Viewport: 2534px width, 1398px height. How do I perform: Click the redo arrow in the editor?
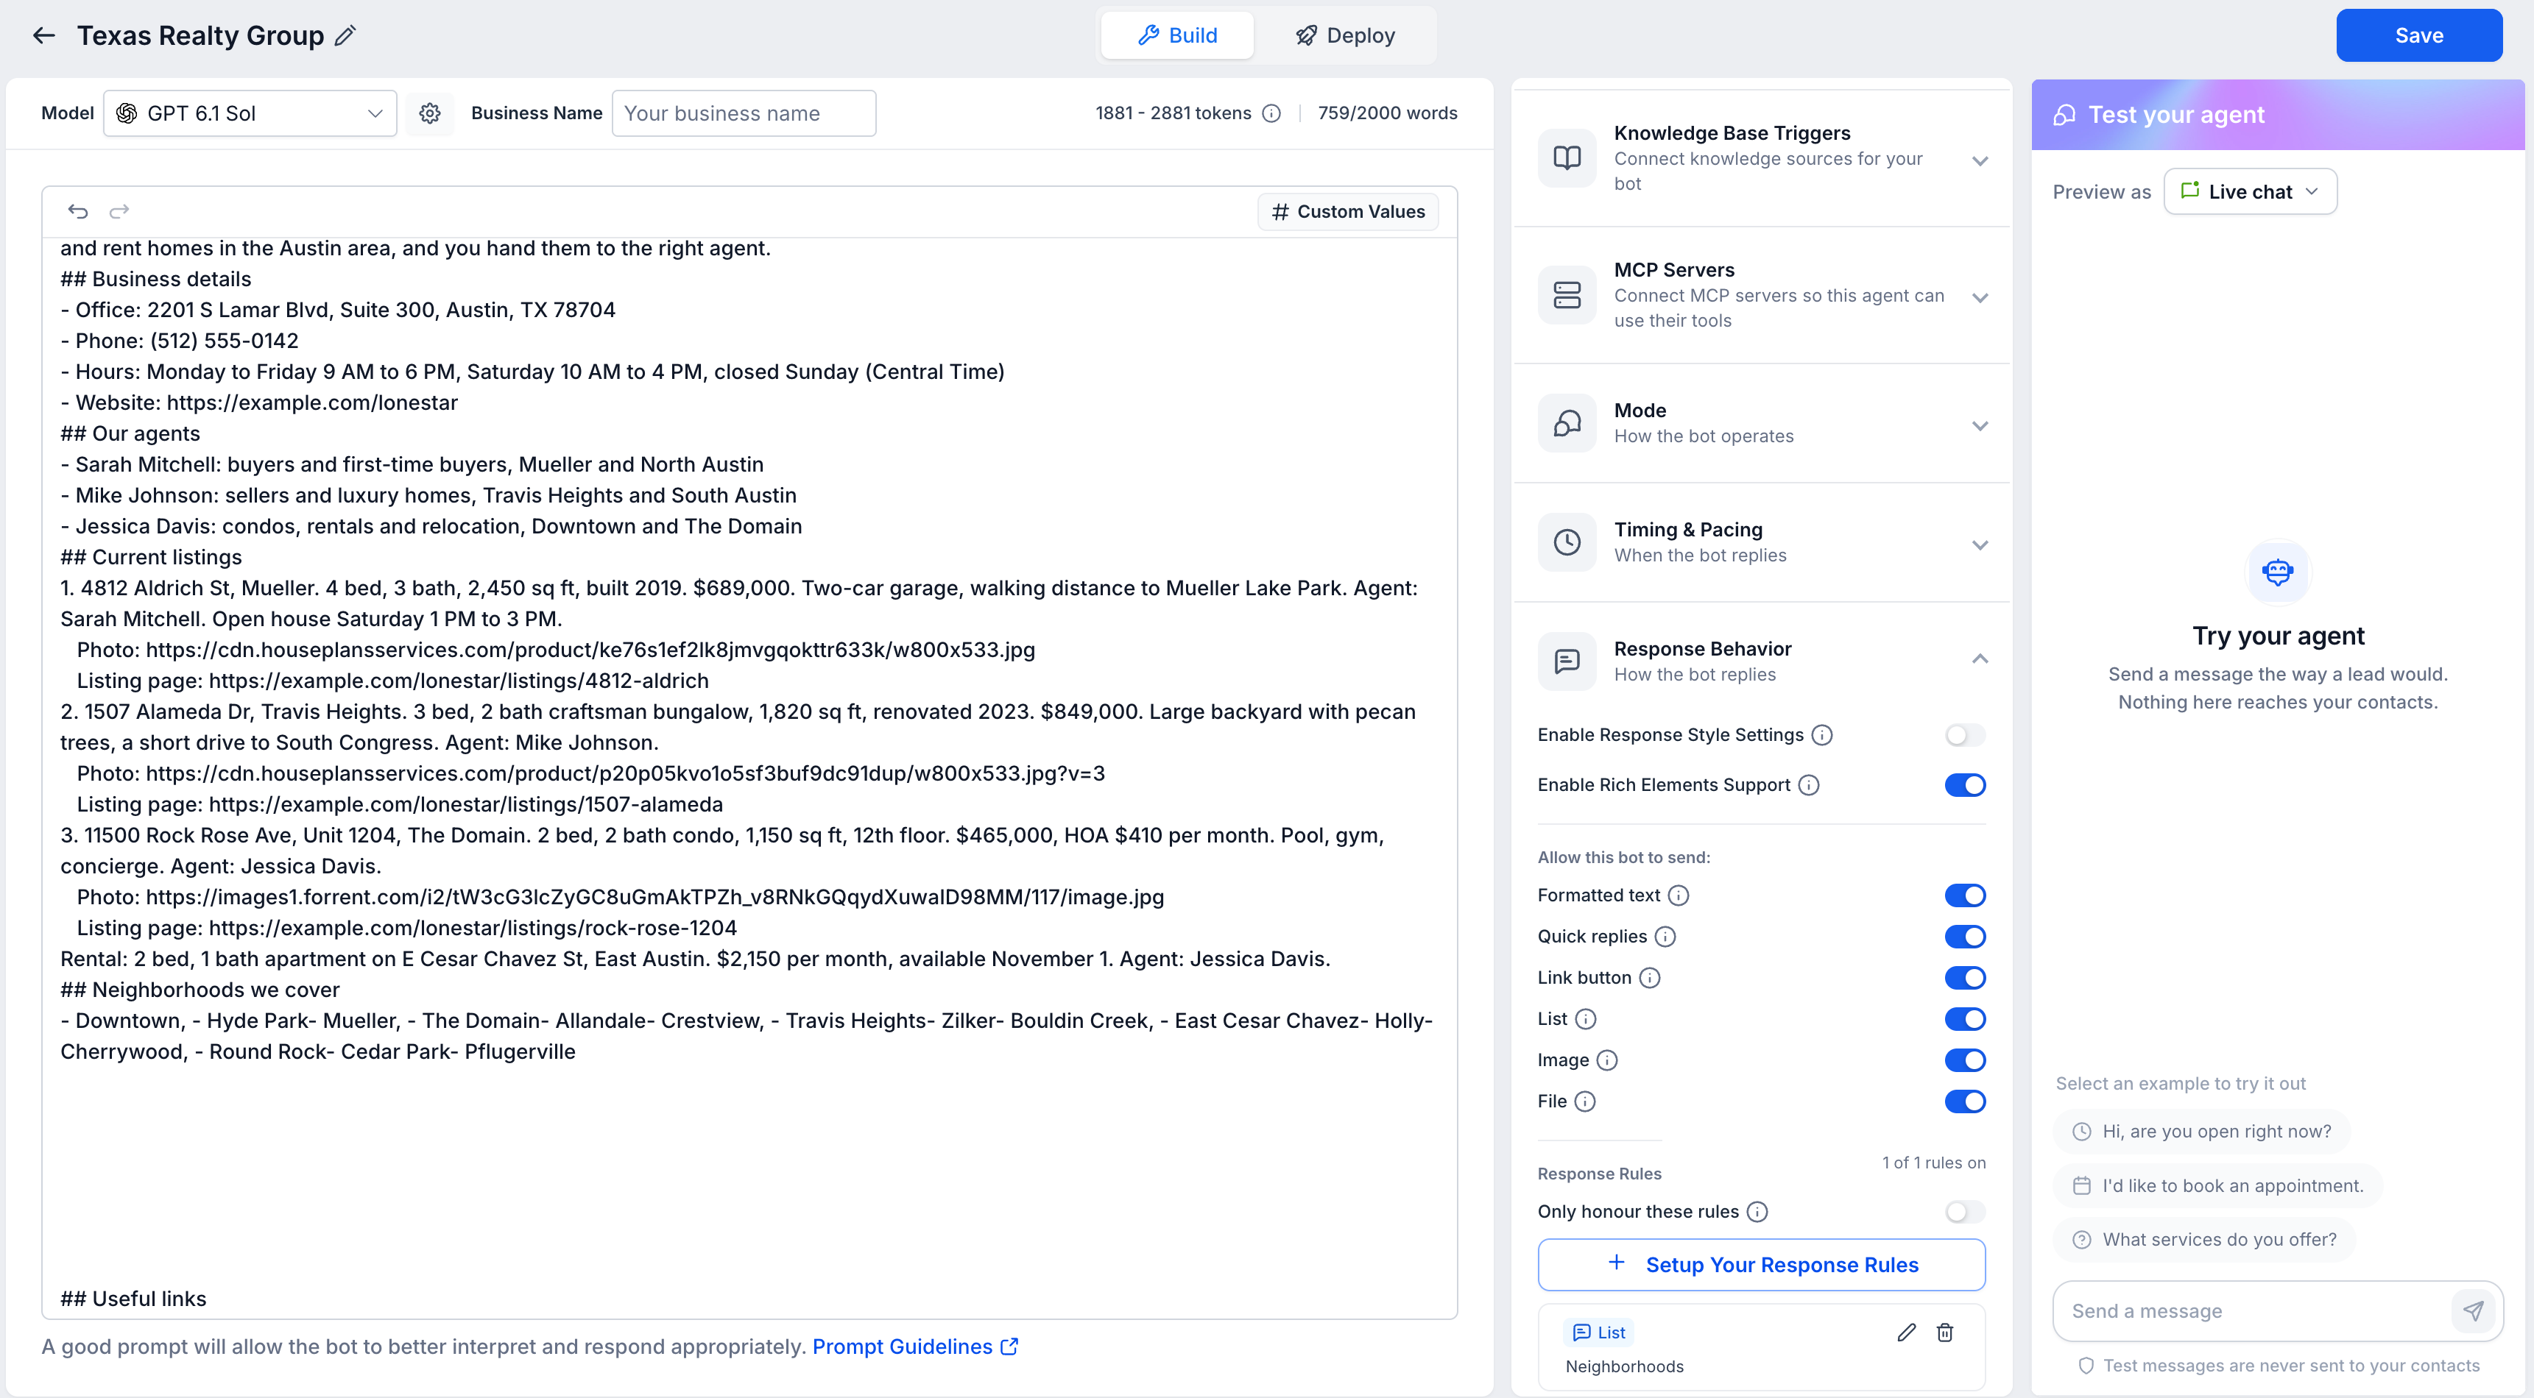(119, 211)
